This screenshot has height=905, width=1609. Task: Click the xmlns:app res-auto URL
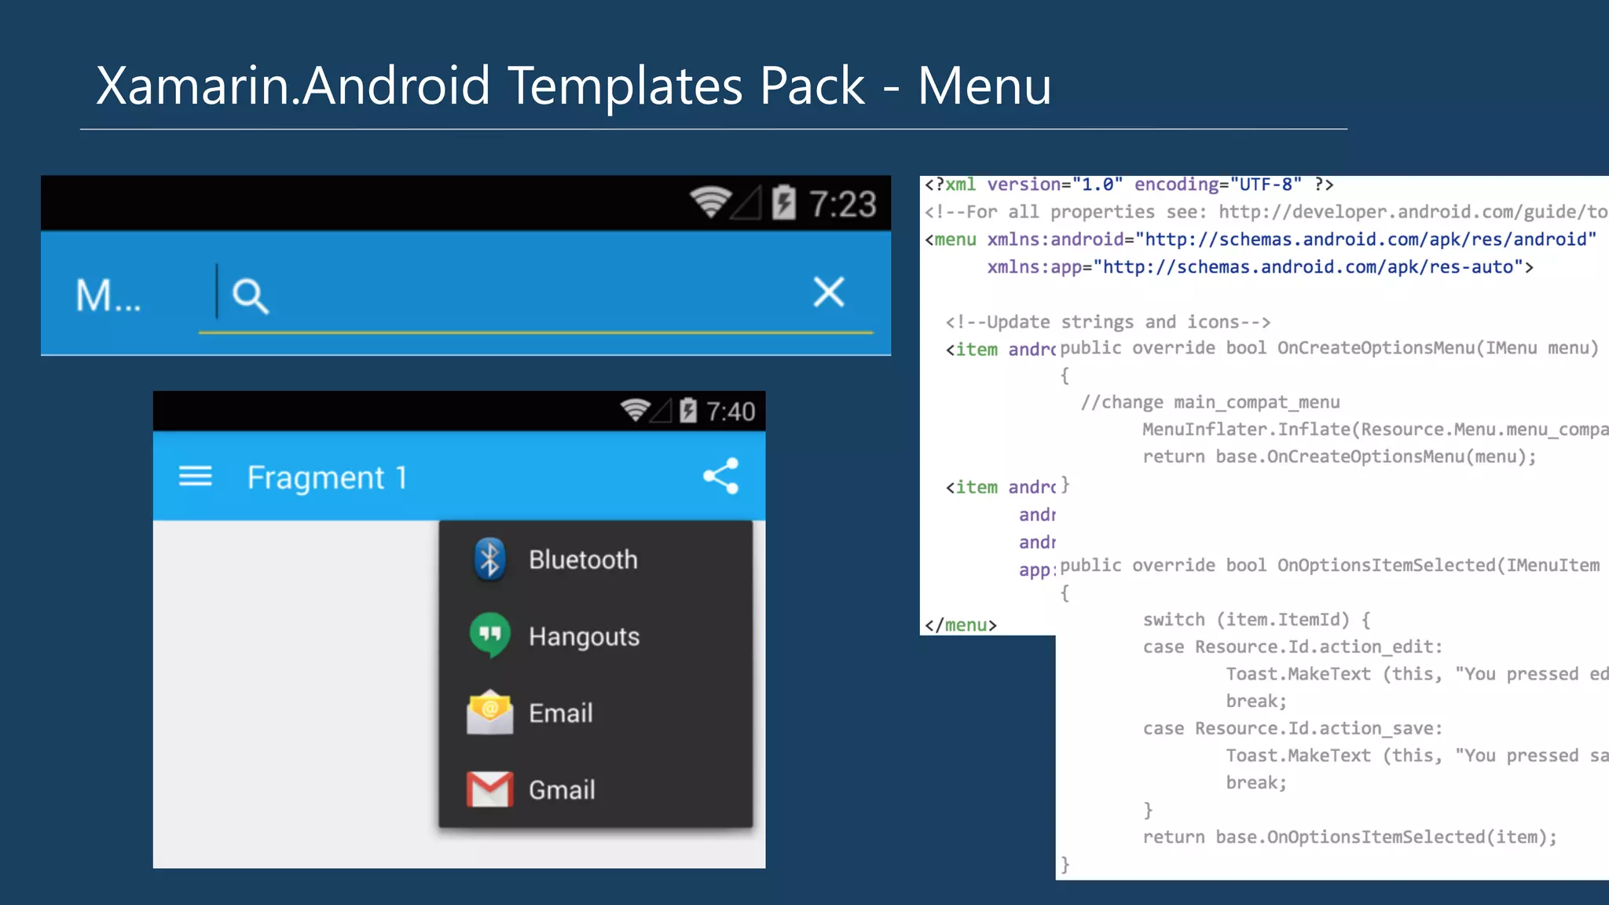click(x=1308, y=267)
